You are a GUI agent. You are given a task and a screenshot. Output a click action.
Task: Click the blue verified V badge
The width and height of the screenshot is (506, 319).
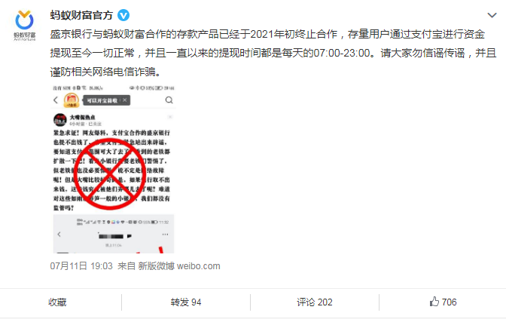123,15
